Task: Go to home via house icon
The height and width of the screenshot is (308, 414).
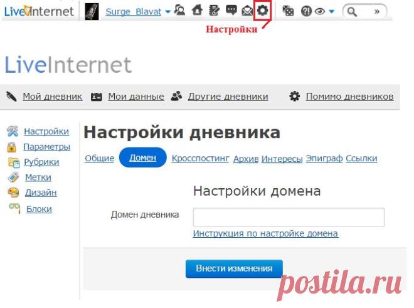Action: coord(197,11)
